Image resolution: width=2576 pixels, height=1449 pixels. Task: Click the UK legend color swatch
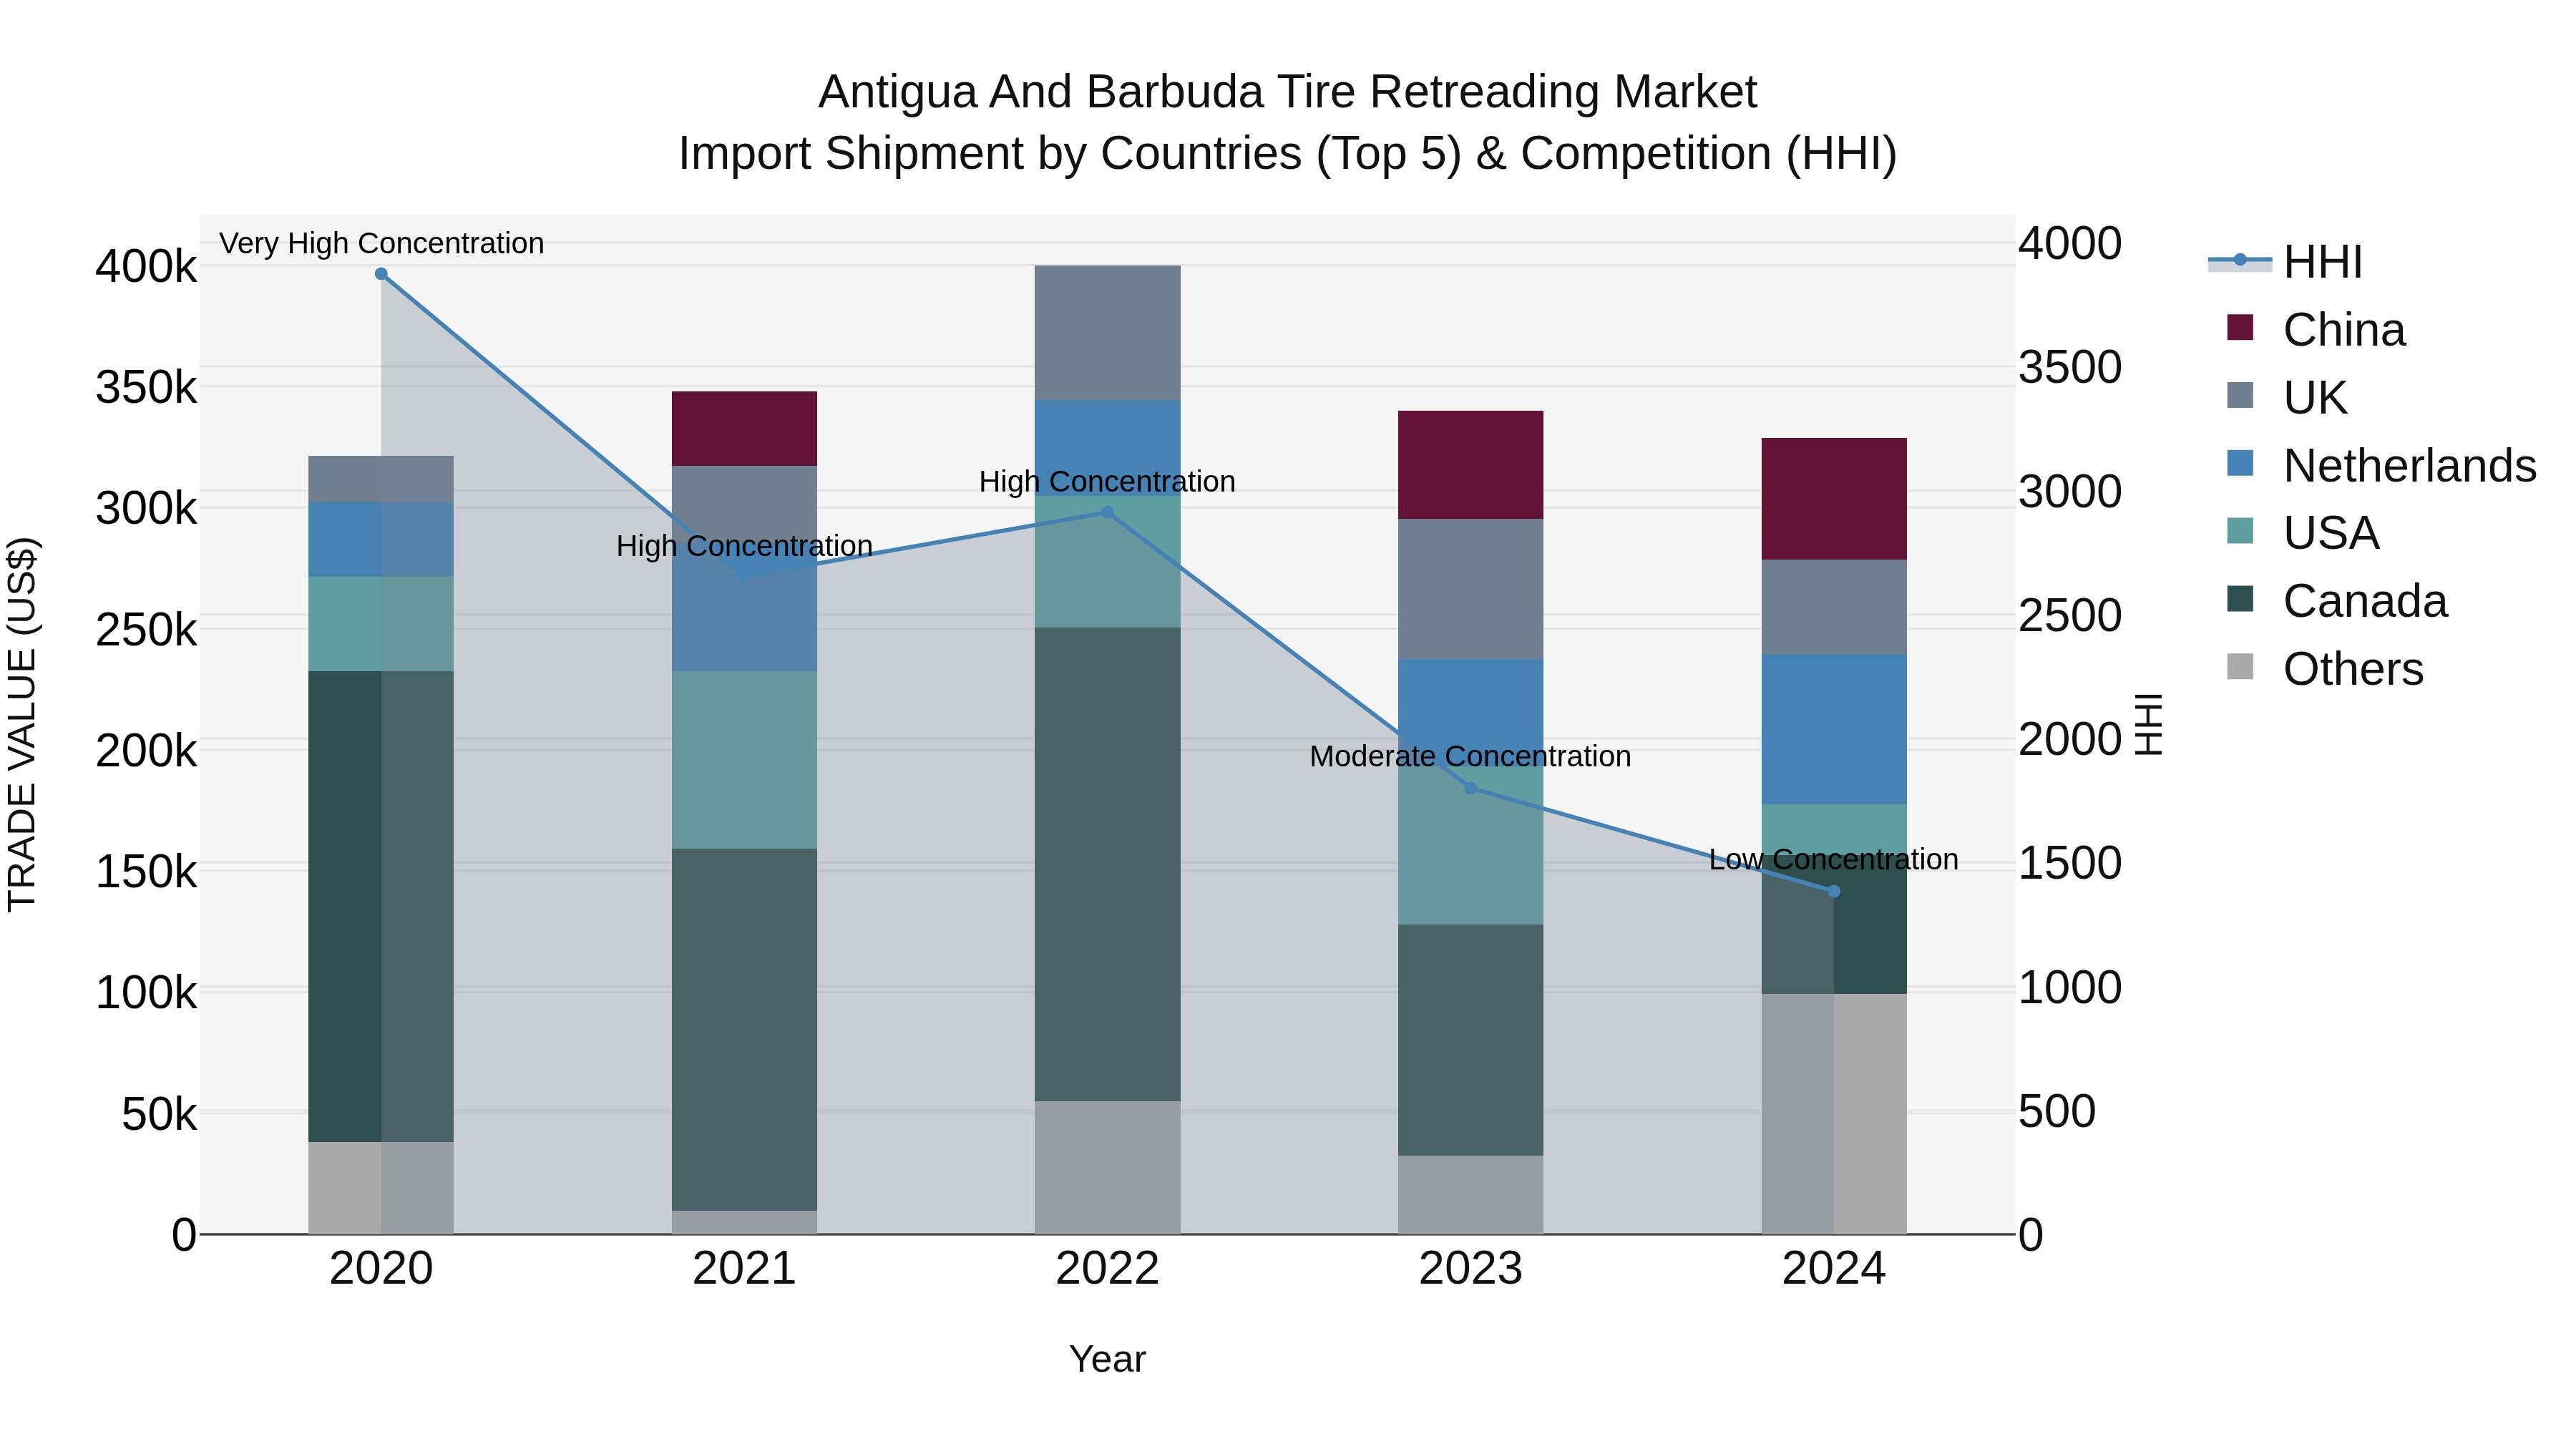2240,396
